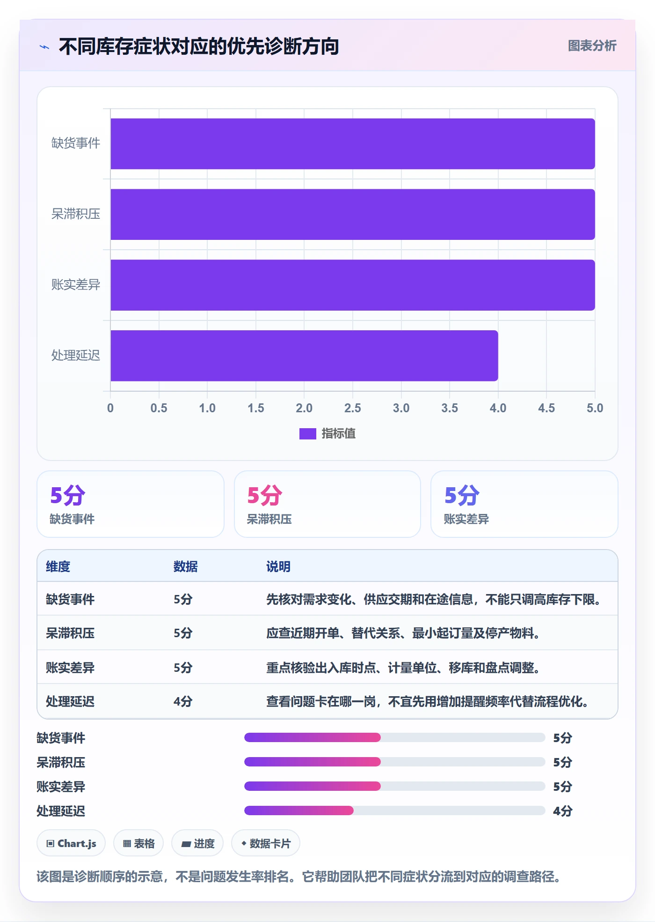Click the 缺货事件 bar in chart

[353, 144]
